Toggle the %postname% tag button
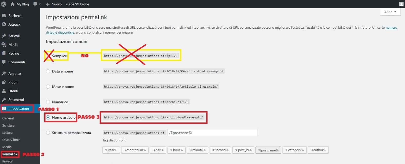The height and width of the screenshot is (164, 405). point(268,150)
